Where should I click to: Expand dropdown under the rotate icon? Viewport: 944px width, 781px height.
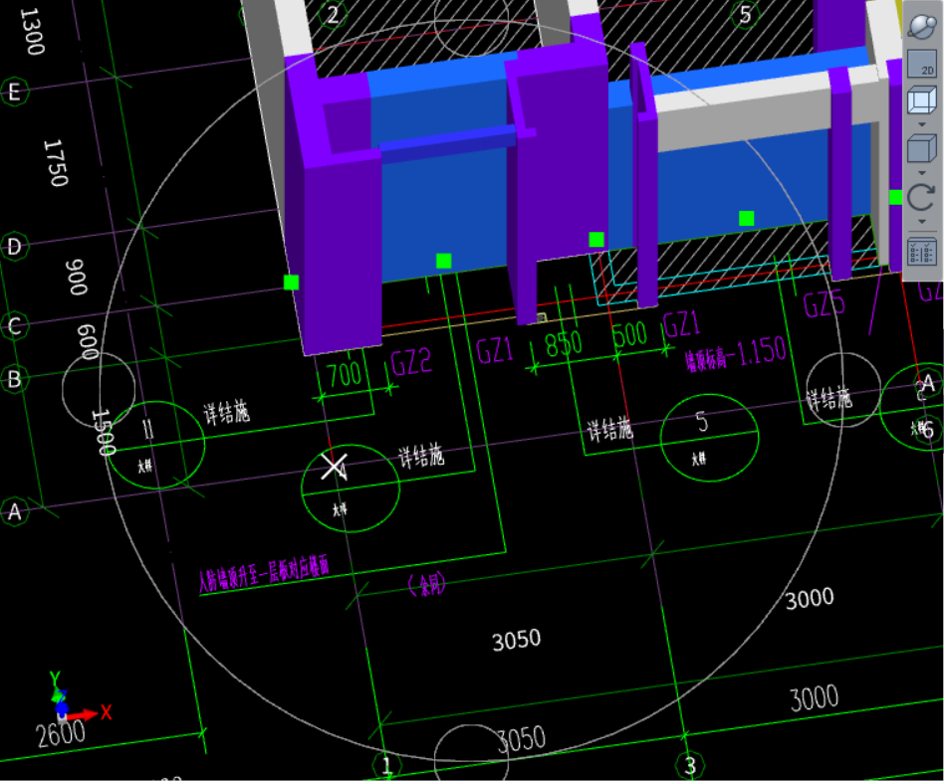coord(922,222)
